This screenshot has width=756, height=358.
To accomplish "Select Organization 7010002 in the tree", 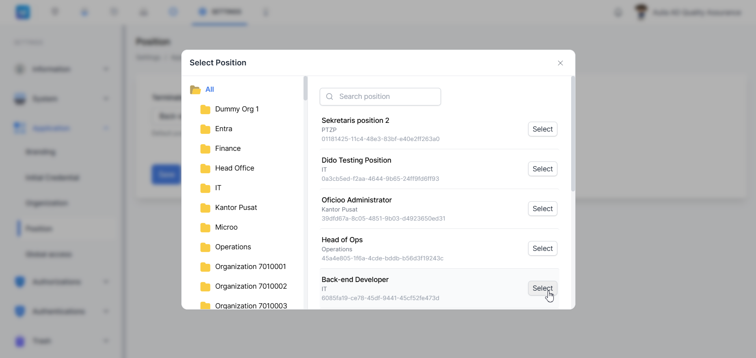I will 251,286.
